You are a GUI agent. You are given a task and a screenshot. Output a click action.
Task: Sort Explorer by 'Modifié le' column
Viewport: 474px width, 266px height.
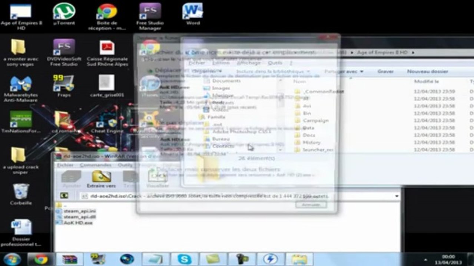427,81
